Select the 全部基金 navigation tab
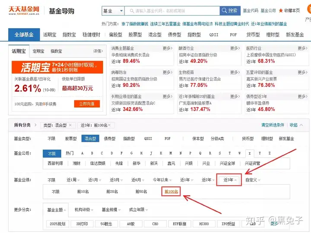 [24, 35]
